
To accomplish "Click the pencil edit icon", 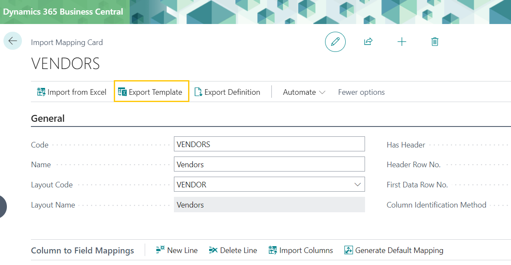I will (335, 42).
